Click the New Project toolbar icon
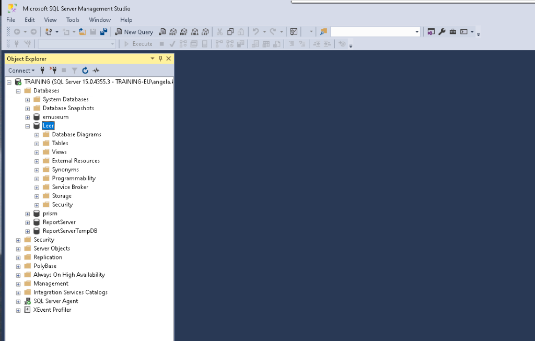The width and height of the screenshot is (535, 341). (49, 32)
